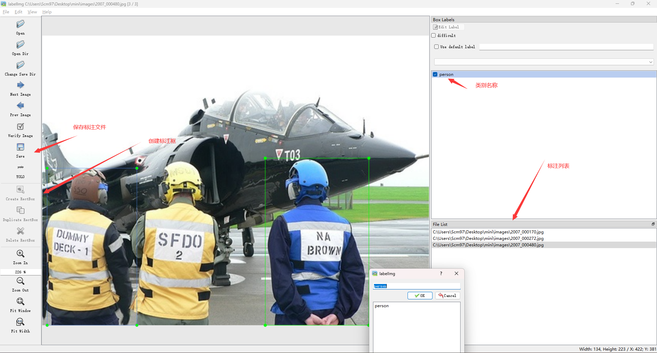Click Cancel in the labelImg dialog
Image resolution: width=657 pixels, height=353 pixels.
448,296
